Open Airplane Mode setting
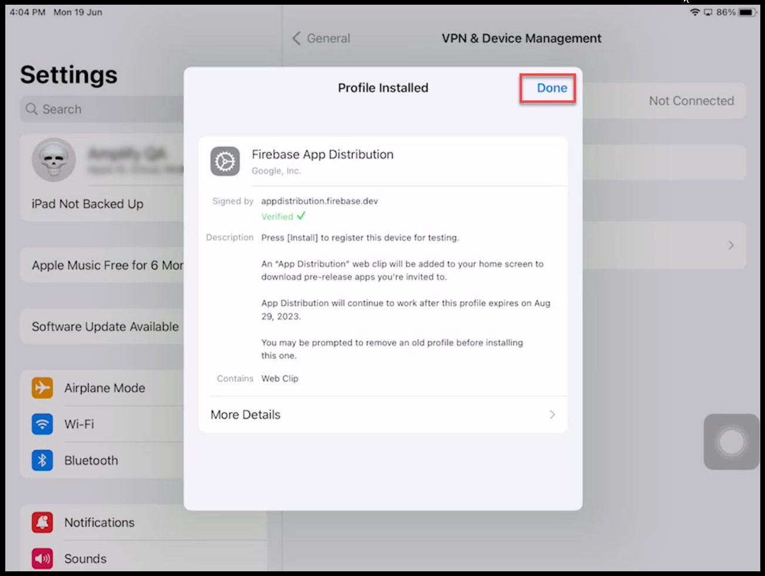Image resolution: width=765 pixels, height=576 pixels. pyautogui.click(x=103, y=388)
